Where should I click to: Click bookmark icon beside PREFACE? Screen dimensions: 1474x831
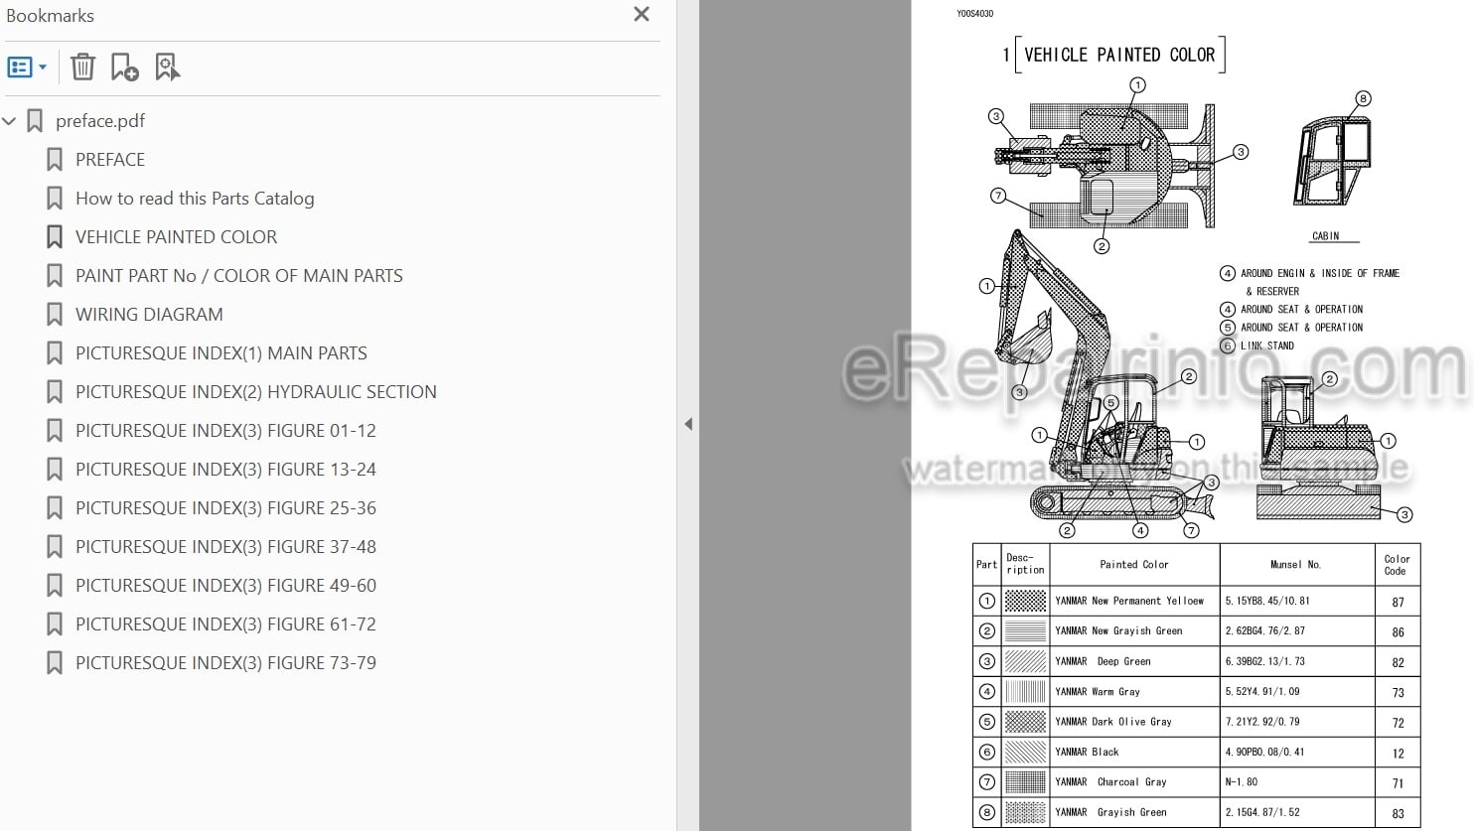coord(55,160)
